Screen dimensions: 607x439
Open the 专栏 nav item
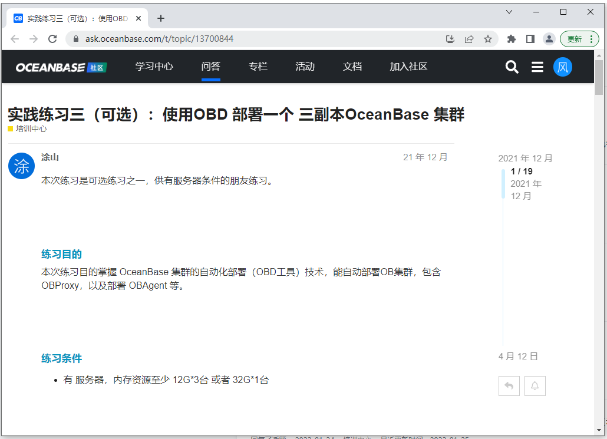click(x=258, y=67)
